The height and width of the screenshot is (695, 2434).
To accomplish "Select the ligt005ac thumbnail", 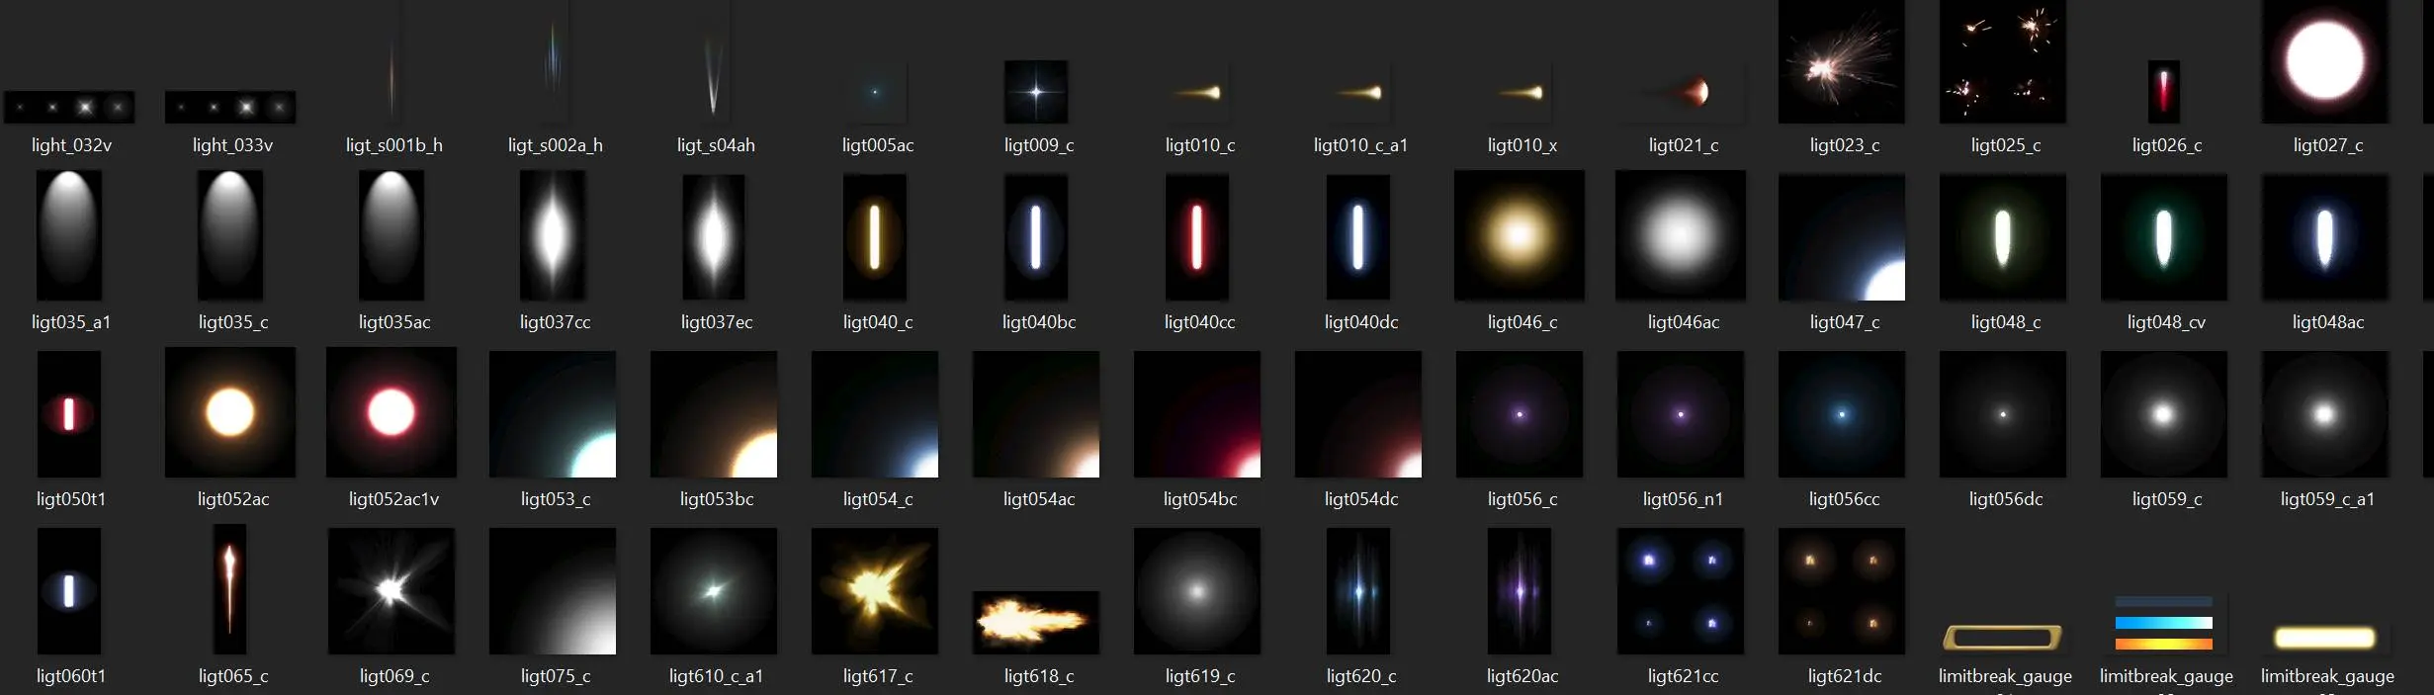I will 875,92.
